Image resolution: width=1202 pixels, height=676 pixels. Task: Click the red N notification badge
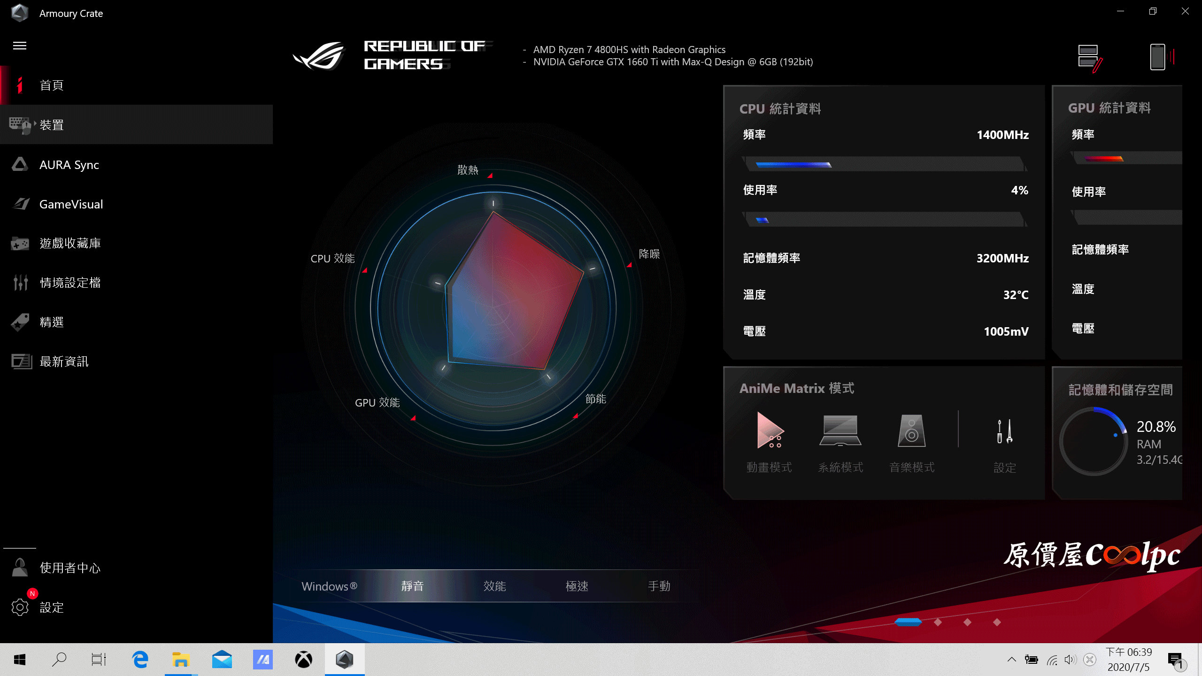[x=32, y=593]
